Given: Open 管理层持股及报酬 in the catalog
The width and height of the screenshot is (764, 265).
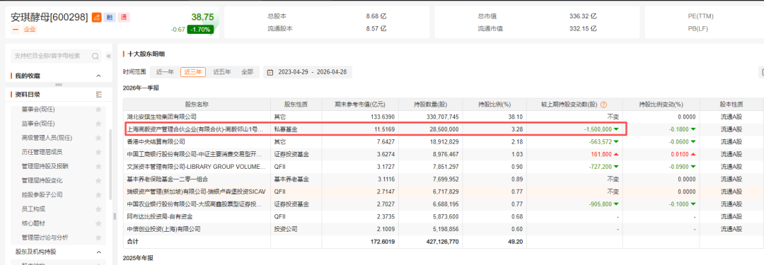Looking at the screenshot, I should (x=45, y=166).
